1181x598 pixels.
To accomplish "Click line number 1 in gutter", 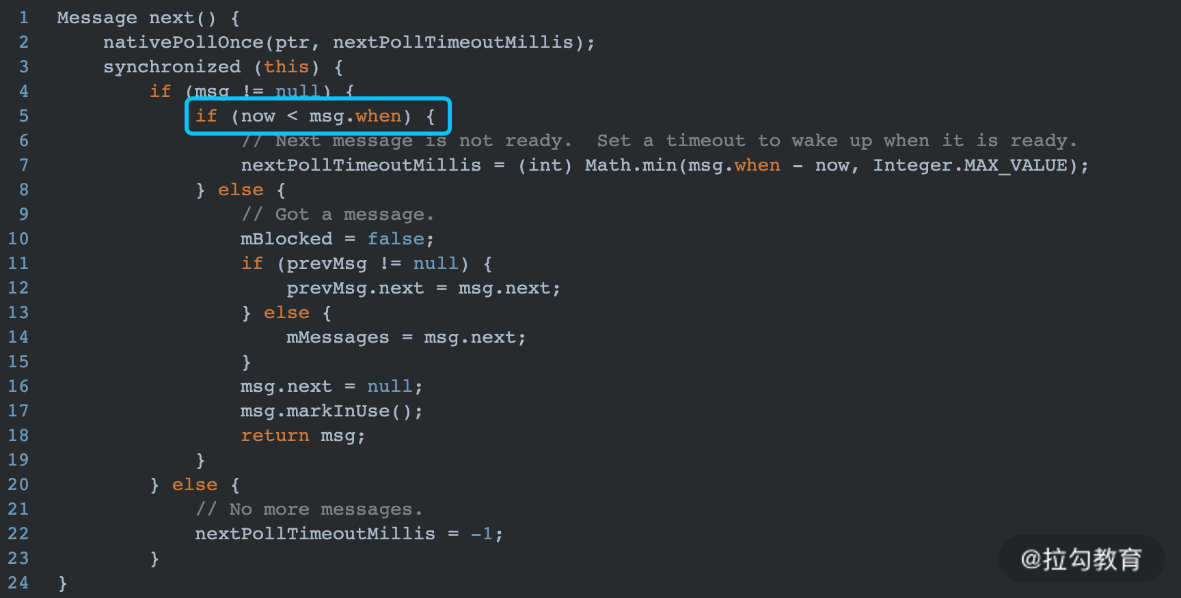I will coord(24,18).
